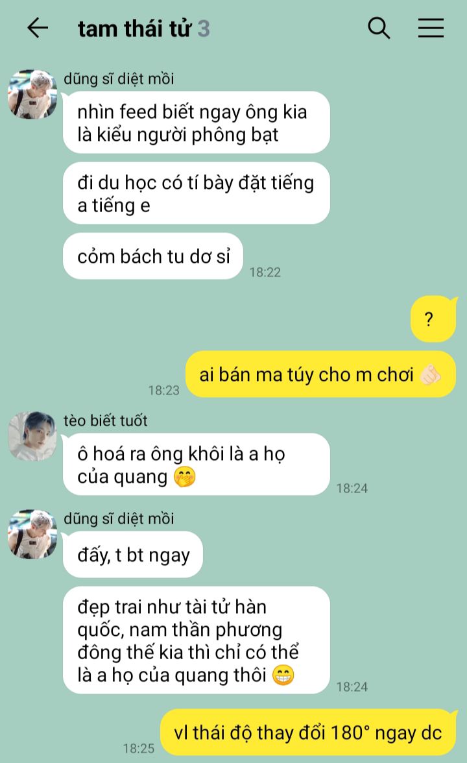Select 'ai bán ma túy cho m chơi' bubble
Viewport: 467px width, 763px height.
click(x=320, y=374)
